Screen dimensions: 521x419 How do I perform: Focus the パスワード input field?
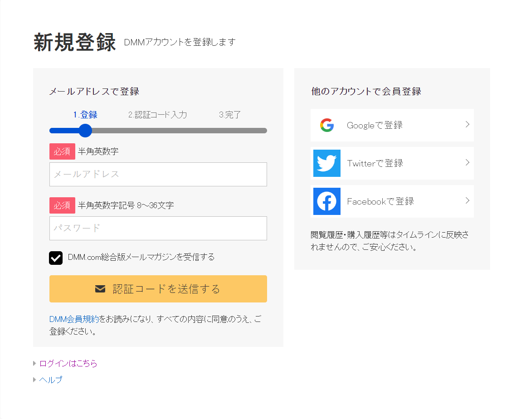pos(158,228)
